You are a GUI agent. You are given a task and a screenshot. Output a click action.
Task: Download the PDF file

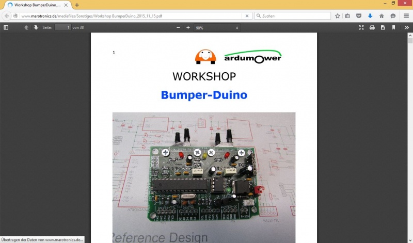pyautogui.click(x=383, y=27)
